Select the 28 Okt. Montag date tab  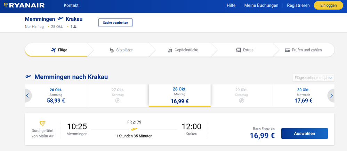[180, 96]
